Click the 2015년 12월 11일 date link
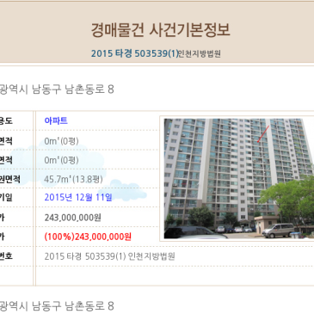 [78, 197]
